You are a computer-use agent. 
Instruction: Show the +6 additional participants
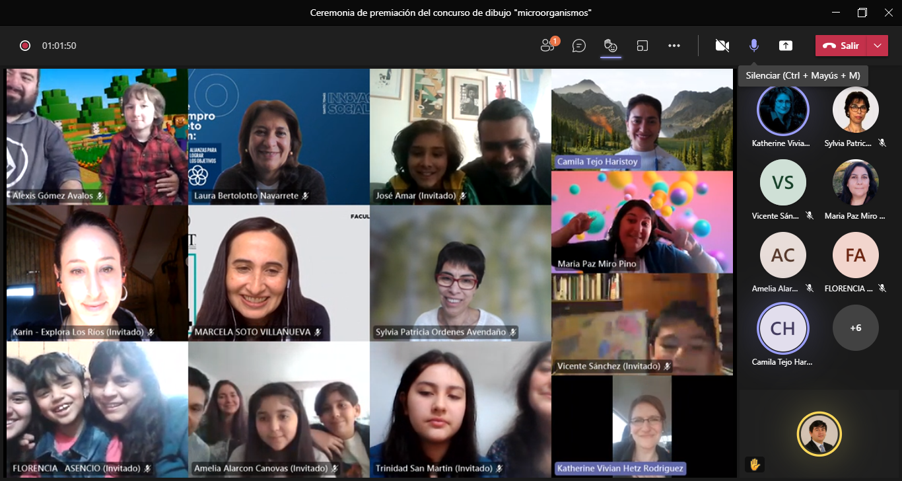(x=855, y=328)
